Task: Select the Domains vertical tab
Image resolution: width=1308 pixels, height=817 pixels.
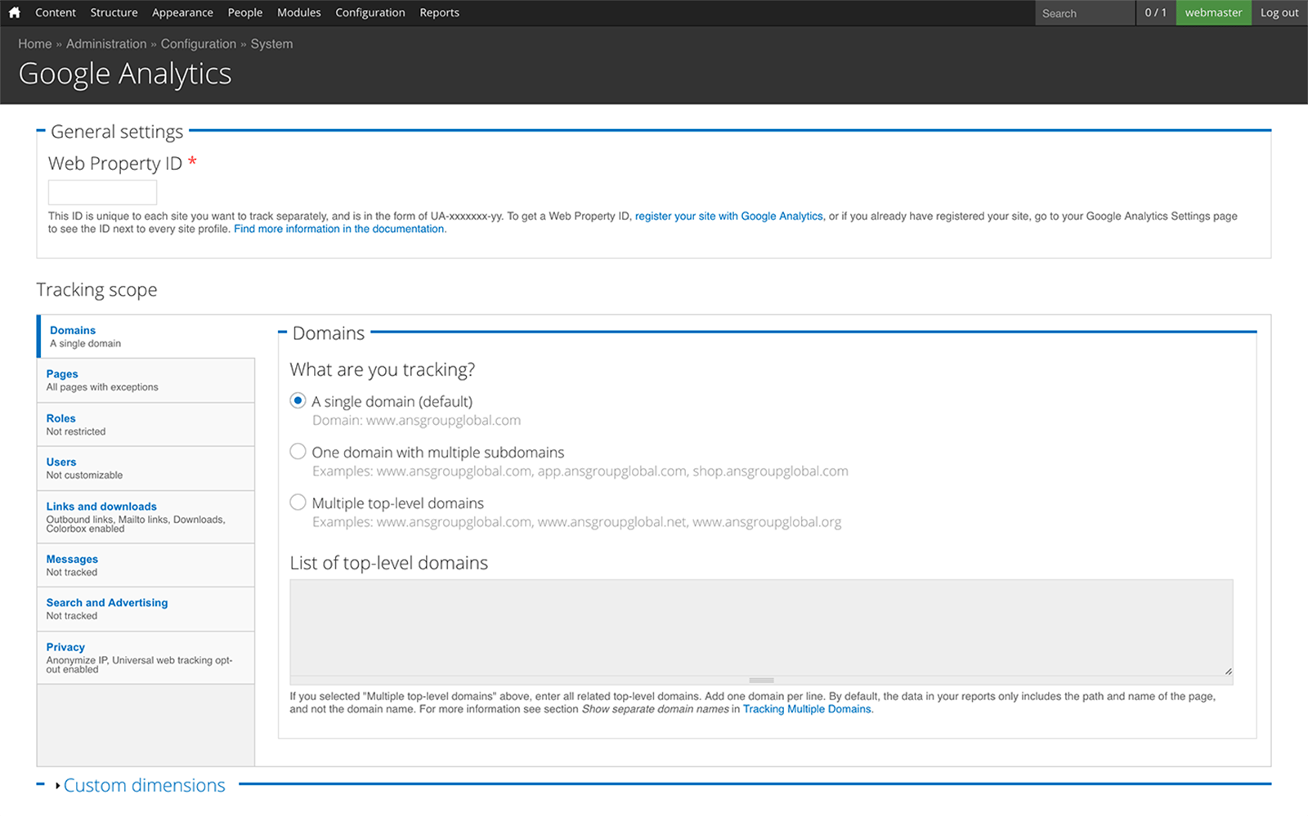Action: pyautogui.click(x=146, y=337)
